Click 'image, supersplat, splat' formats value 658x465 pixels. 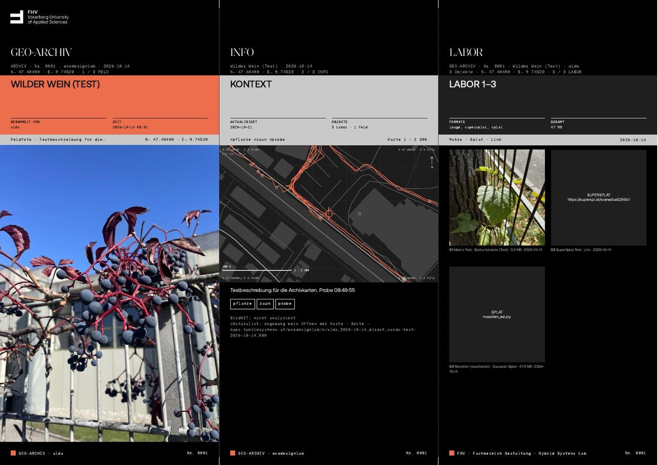[476, 127]
